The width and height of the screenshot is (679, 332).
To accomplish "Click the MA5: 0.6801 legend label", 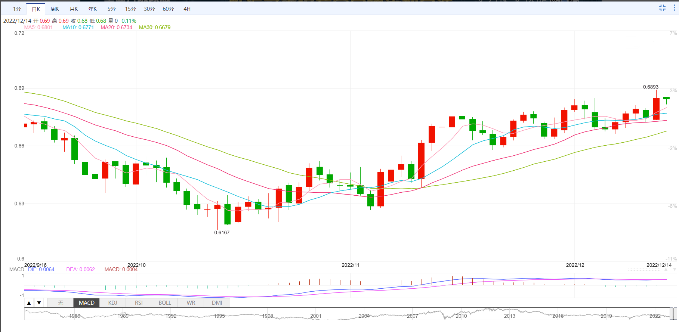I will pos(38,27).
